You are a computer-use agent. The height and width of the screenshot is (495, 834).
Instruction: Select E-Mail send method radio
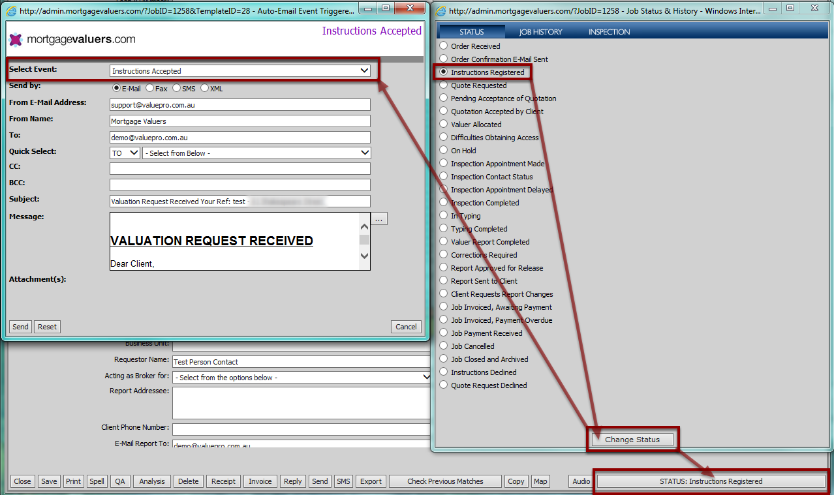(x=117, y=88)
